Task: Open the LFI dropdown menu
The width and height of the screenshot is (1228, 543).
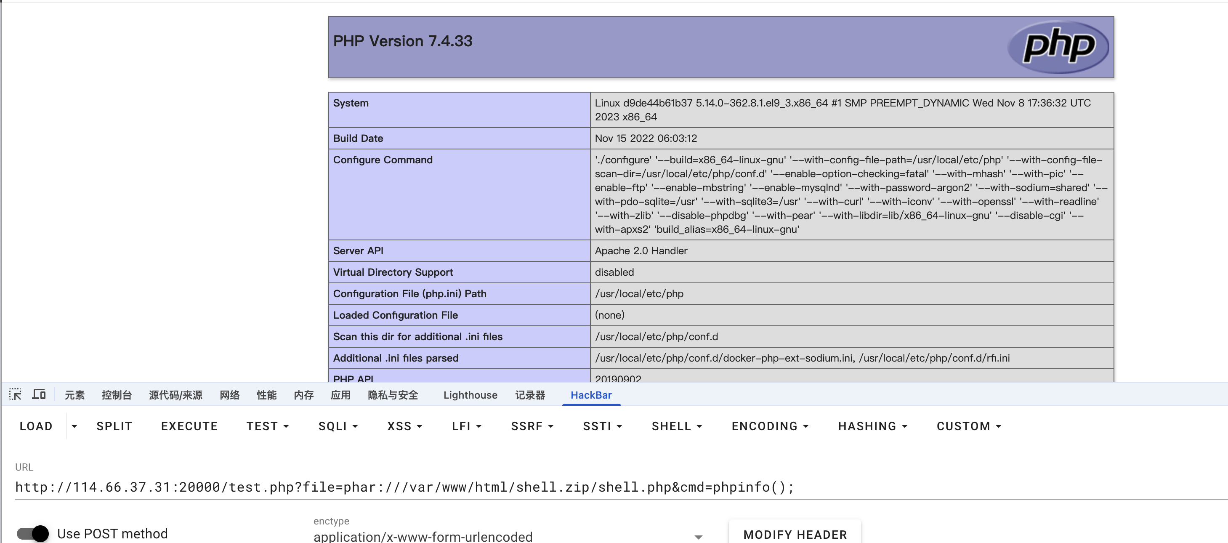Action: coord(466,426)
